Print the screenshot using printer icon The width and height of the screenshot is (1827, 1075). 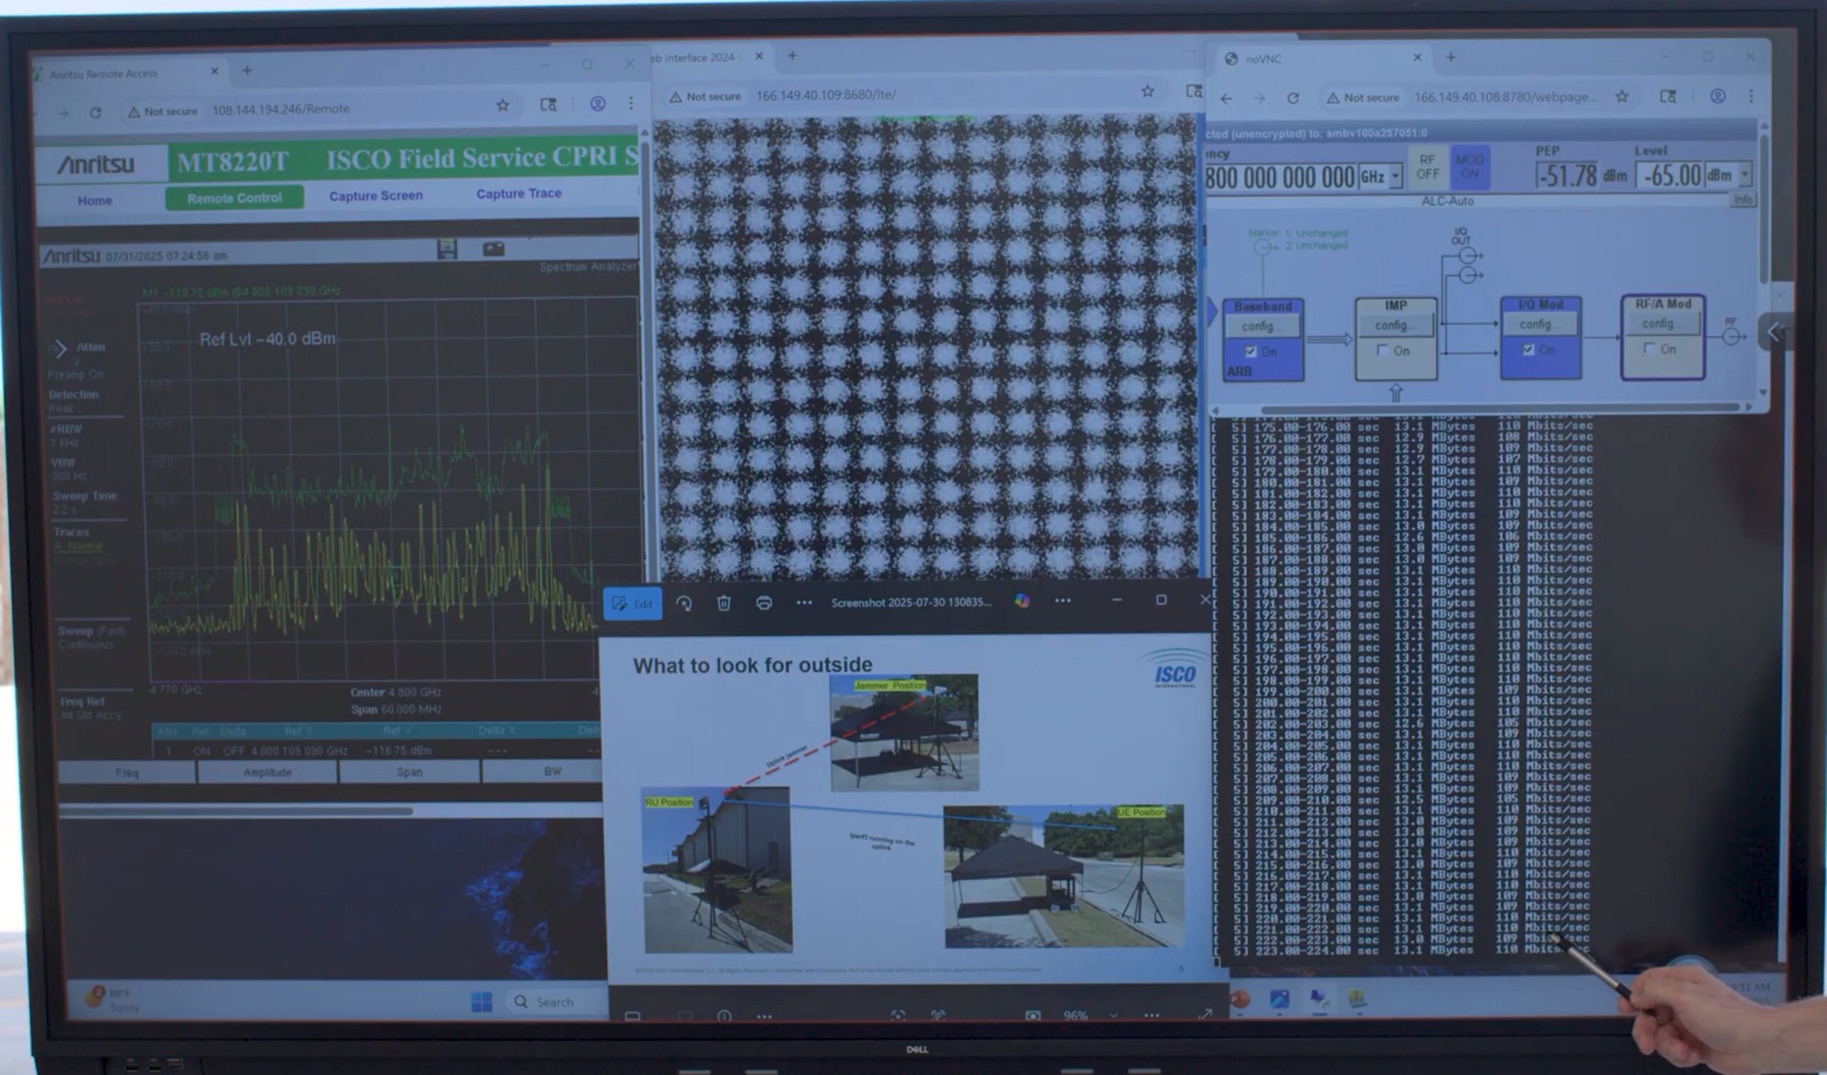pyautogui.click(x=764, y=603)
